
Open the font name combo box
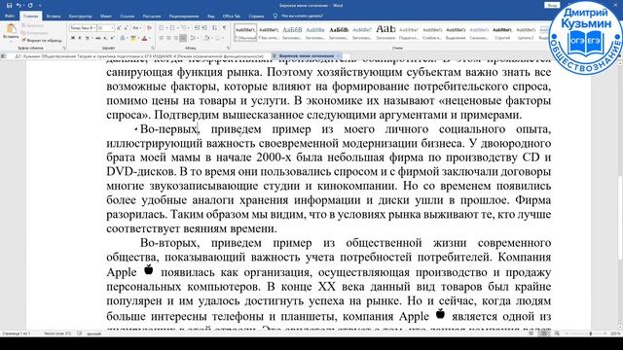[x=83, y=28]
